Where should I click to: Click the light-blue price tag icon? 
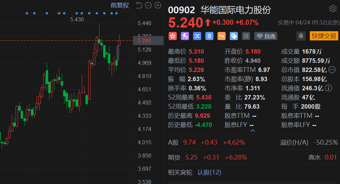pos(234,36)
